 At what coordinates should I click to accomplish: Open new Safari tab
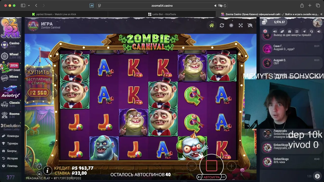[310, 6]
